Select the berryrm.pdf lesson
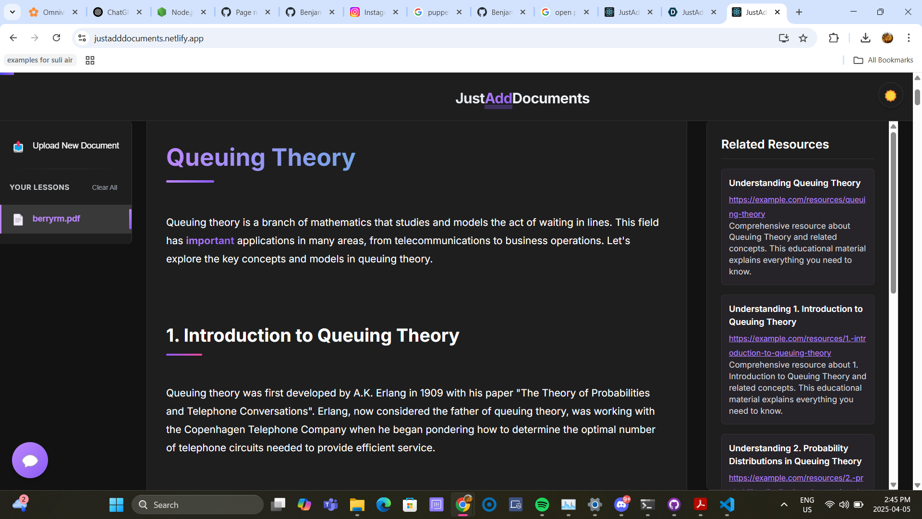This screenshot has width=922, height=519. pyautogui.click(x=56, y=219)
